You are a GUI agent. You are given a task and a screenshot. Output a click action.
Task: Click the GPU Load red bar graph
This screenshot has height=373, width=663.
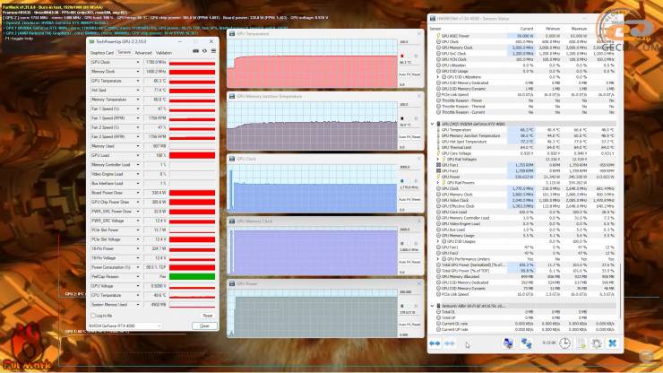click(x=192, y=155)
